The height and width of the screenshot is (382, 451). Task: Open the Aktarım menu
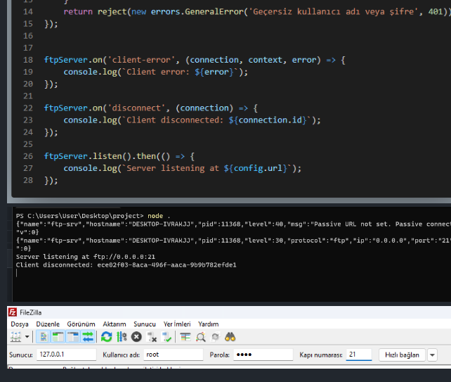coord(115,324)
